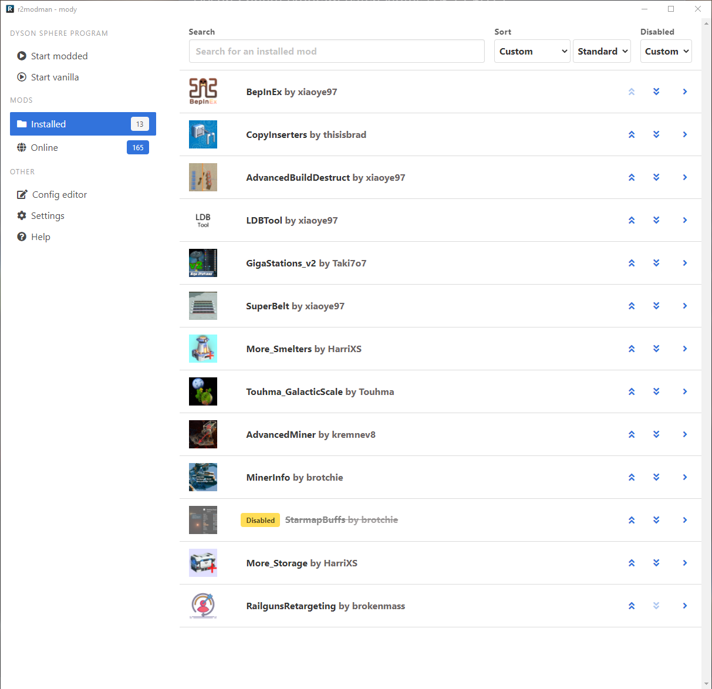Click the More_Storage mod thumbnail
The width and height of the screenshot is (712, 689).
(x=203, y=563)
